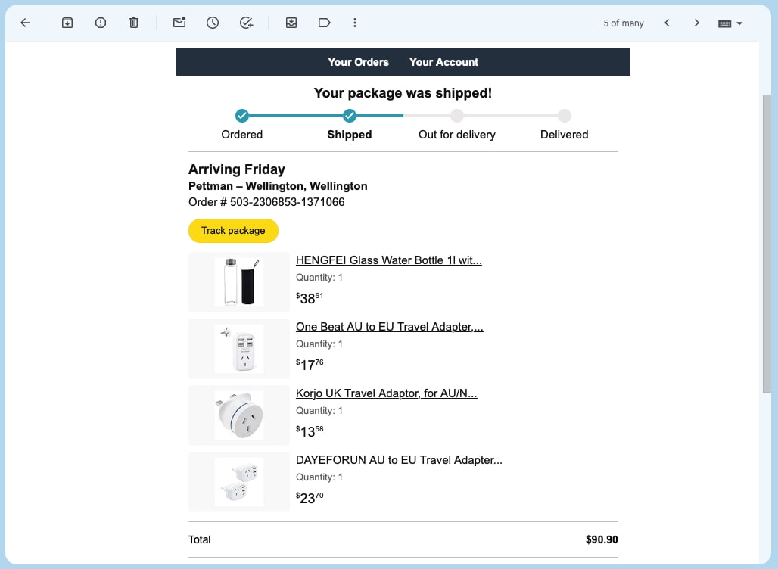The height and width of the screenshot is (569, 778).
Task: Move the email to another folder
Action: (x=291, y=23)
